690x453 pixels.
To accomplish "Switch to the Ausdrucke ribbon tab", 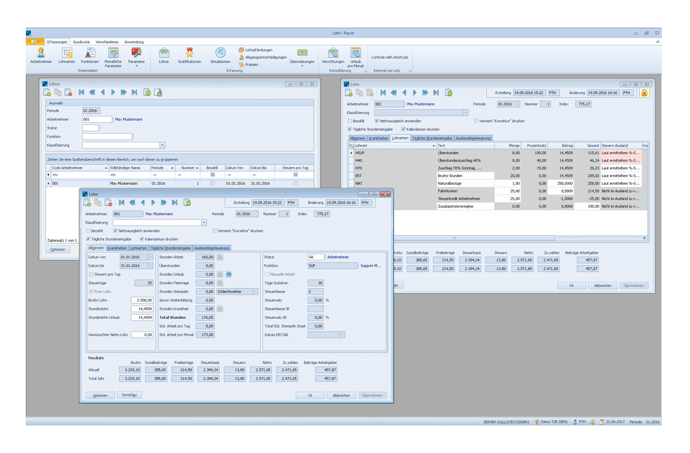I will tap(81, 42).
